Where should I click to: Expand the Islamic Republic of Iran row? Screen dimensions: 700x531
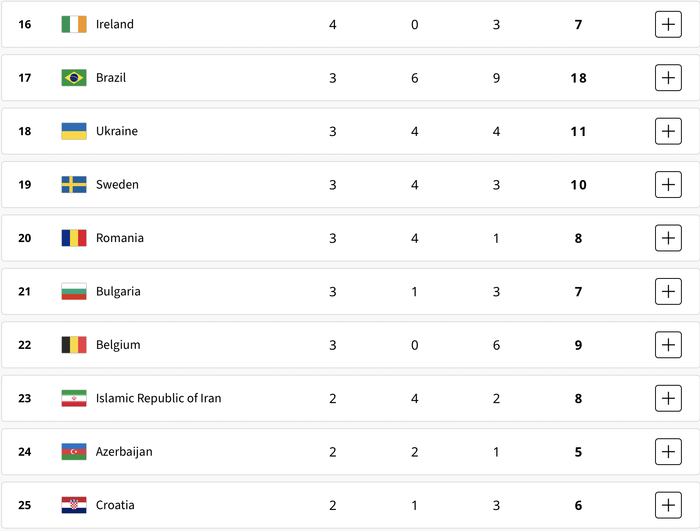pyautogui.click(x=668, y=398)
